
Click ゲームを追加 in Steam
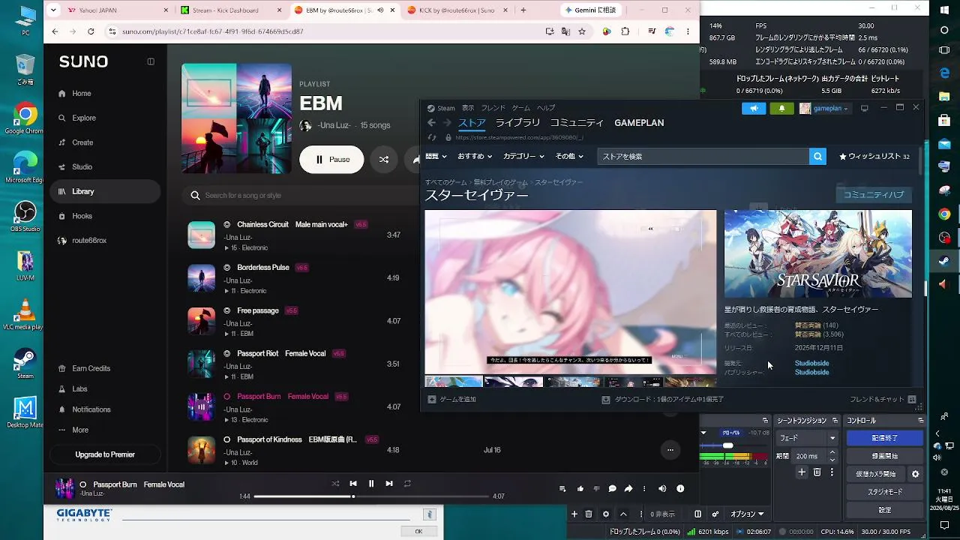(451, 400)
